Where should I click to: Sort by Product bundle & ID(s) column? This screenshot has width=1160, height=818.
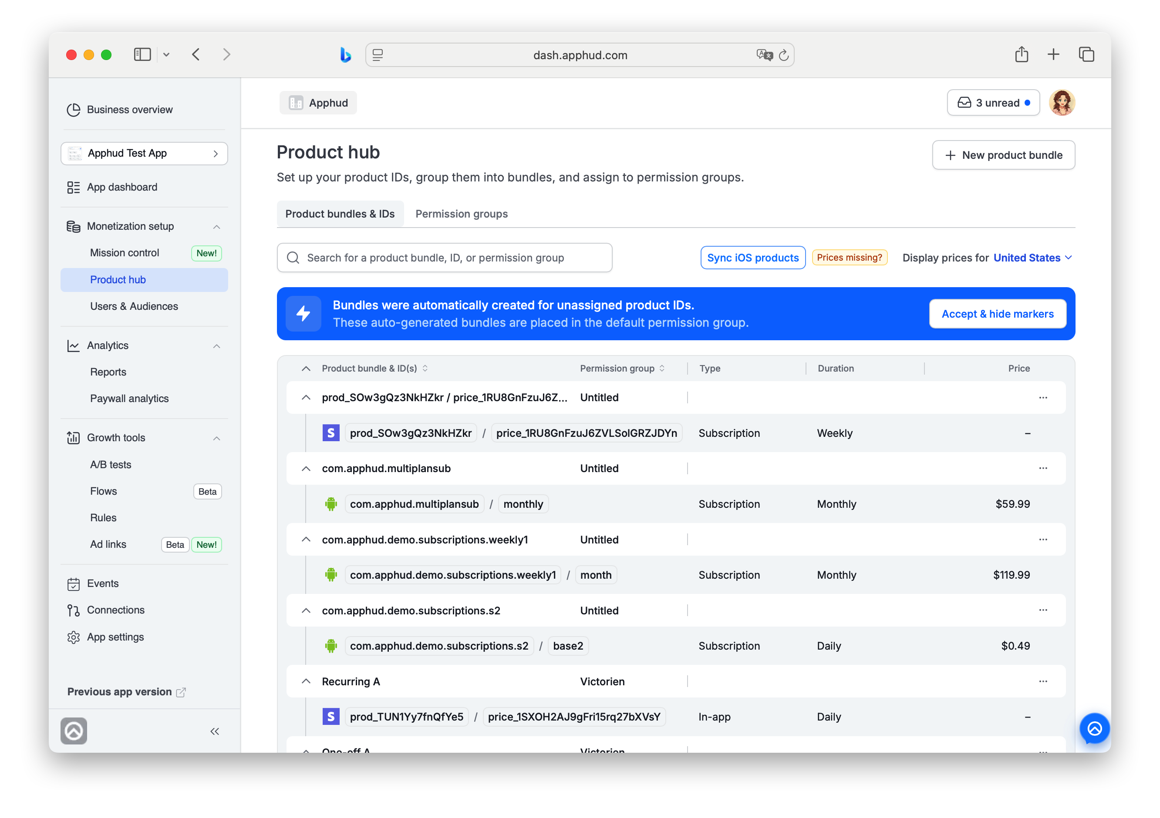[375, 369]
